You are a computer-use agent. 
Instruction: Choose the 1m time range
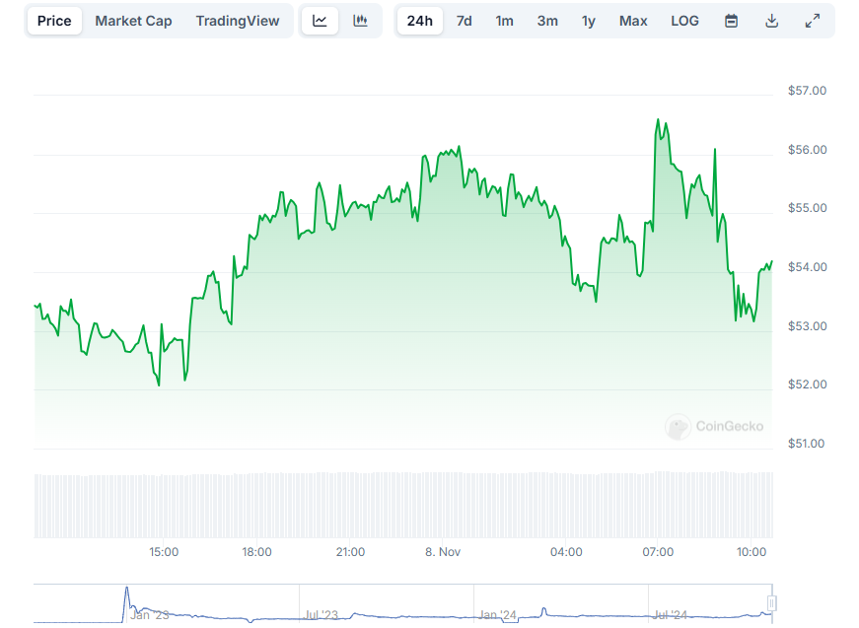pyautogui.click(x=505, y=21)
